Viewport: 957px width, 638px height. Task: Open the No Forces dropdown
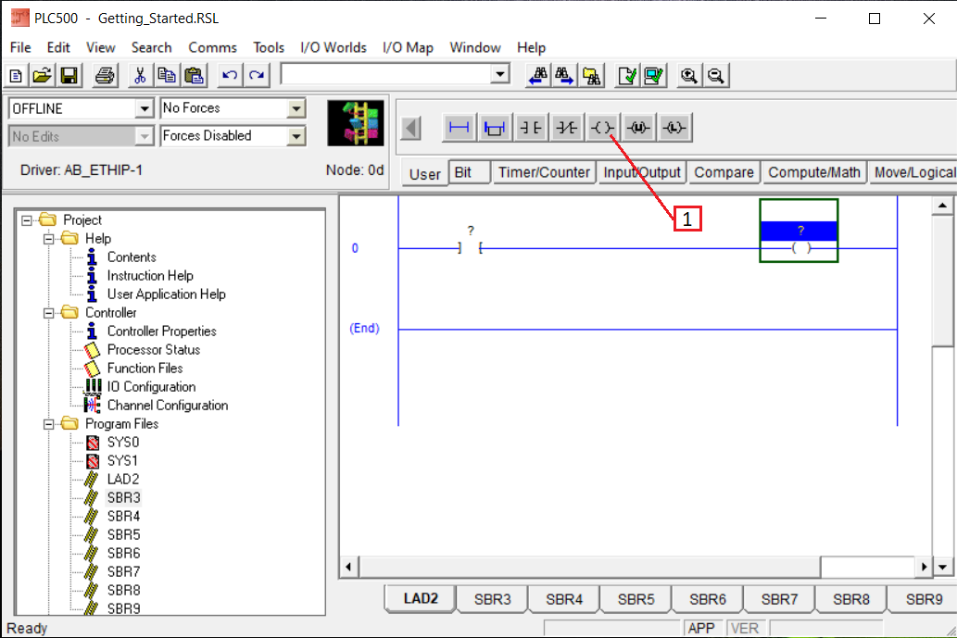point(296,108)
